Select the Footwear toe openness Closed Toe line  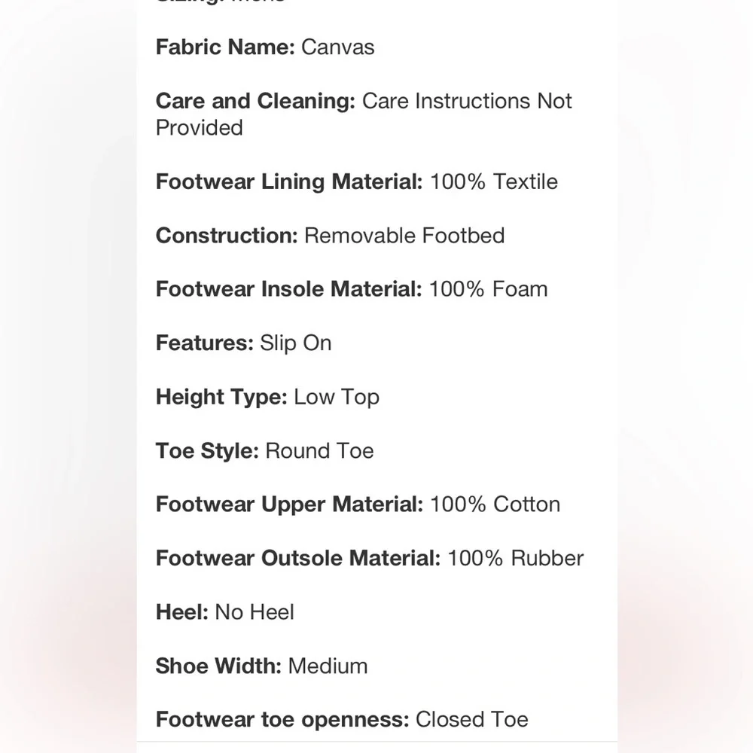342,720
